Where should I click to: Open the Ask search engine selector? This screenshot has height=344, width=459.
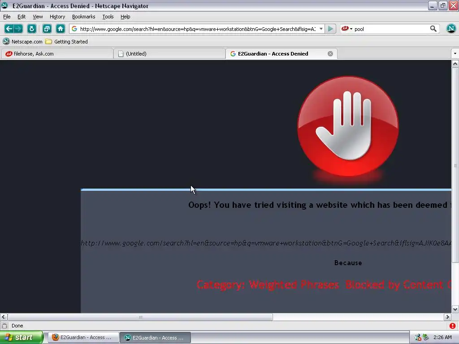coord(347,29)
